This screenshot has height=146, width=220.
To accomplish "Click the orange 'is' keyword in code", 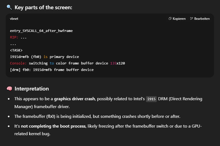I will click(x=46, y=57).
